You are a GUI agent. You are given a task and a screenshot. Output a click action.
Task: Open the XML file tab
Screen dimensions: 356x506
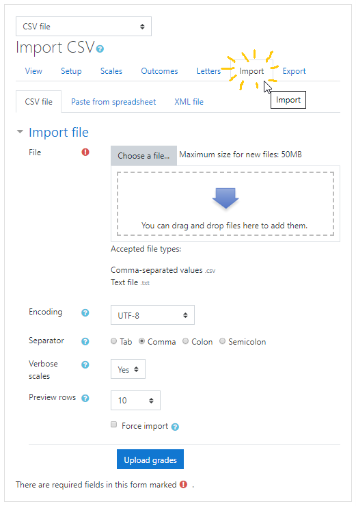[189, 102]
